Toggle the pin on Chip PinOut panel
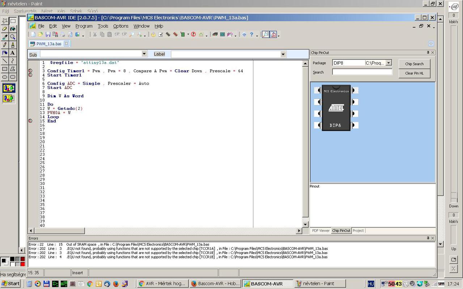The height and width of the screenshot is (289, 463). tap(428, 53)
